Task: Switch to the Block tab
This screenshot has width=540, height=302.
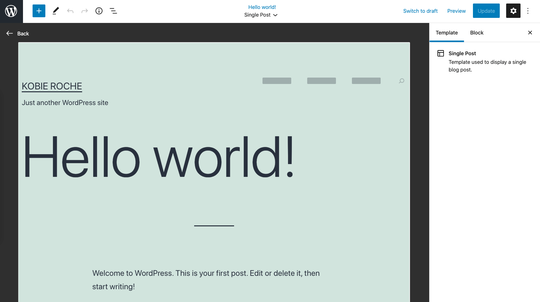Action: (477, 33)
